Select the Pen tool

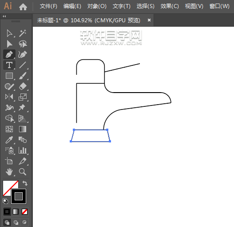[9, 54]
